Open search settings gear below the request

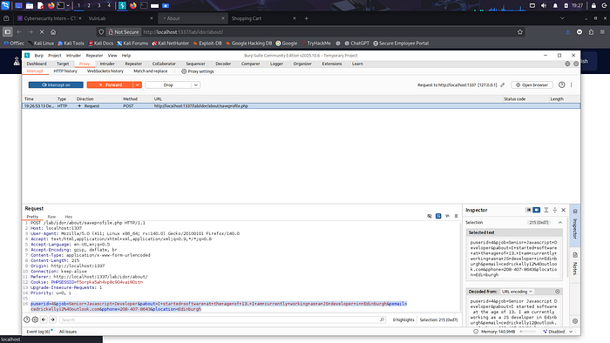tap(35, 319)
